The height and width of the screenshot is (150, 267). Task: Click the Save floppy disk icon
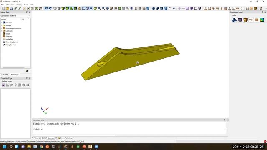coord(11,8)
